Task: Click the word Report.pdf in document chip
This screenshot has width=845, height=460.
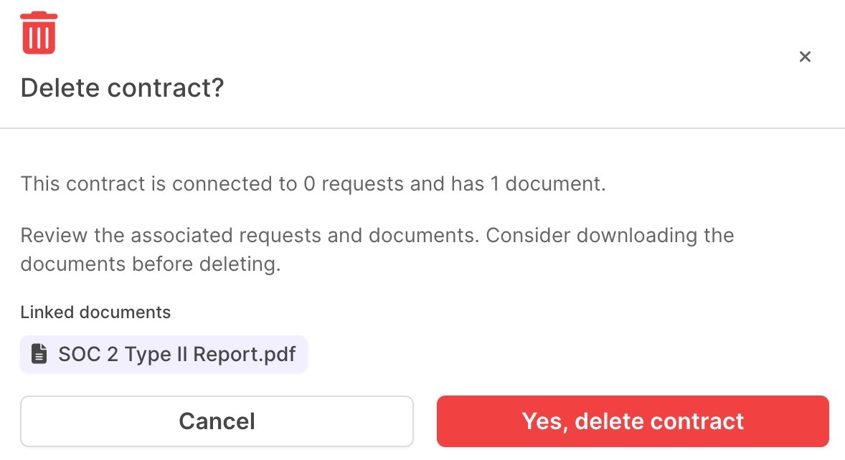Action: pos(244,354)
